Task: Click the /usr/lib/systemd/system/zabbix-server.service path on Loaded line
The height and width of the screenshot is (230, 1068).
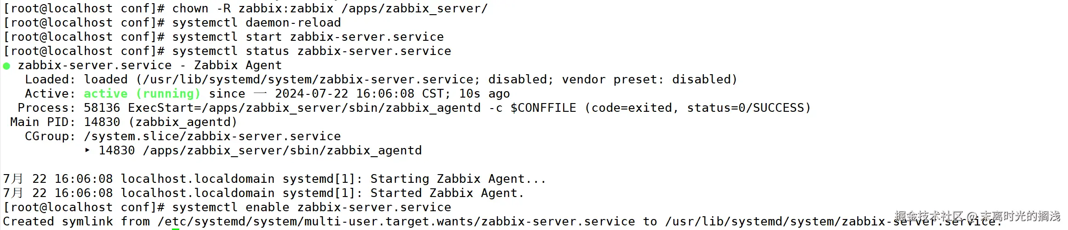Action: pos(308,80)
